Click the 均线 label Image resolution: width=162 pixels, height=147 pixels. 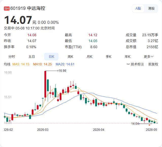pos(7,64)
